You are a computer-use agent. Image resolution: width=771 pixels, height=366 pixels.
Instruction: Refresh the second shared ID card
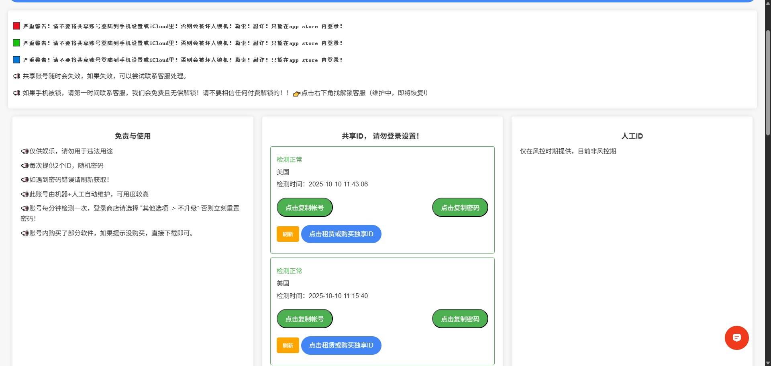tap(288, 346)
